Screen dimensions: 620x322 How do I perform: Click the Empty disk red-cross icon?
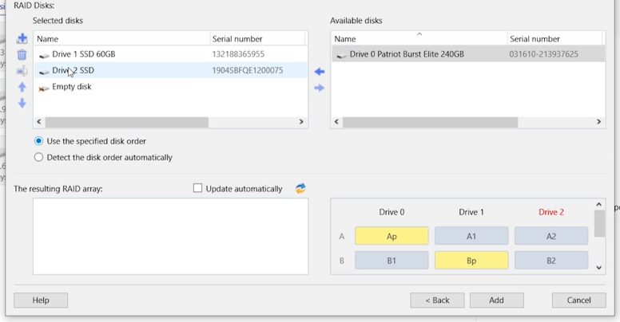[43, 88]
